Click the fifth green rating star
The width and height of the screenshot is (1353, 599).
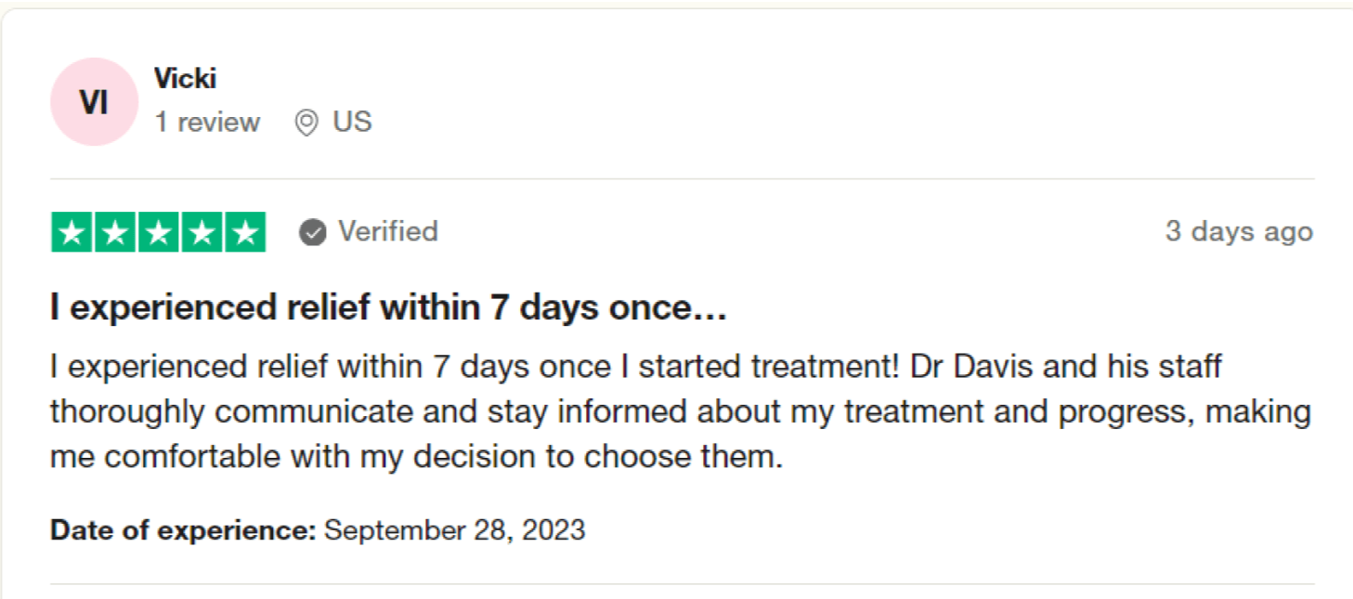pyautogui.click(x=245, y=232)
